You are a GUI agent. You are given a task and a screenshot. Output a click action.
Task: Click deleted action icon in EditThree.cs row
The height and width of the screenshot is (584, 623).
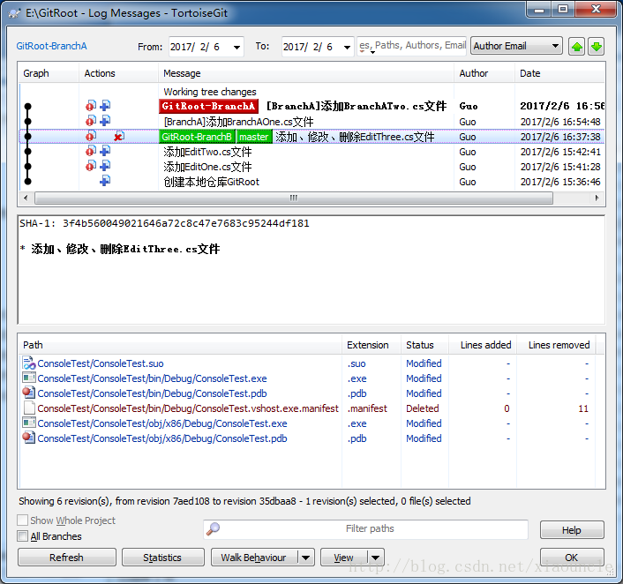click(x=119, y=136)
